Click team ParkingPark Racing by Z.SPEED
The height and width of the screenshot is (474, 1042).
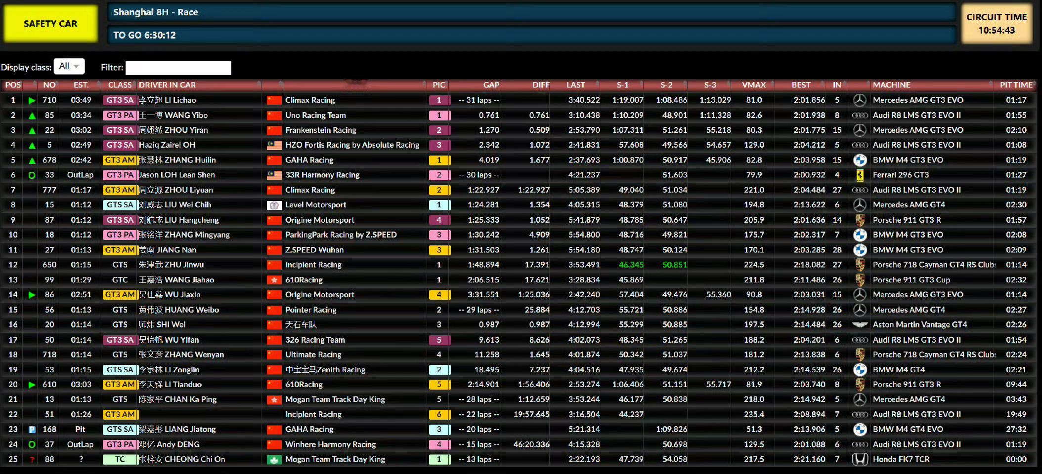tap(341, 235)
